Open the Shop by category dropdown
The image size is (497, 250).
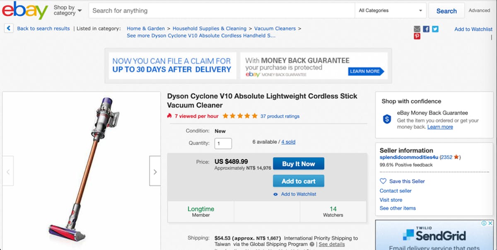[68, 10]
